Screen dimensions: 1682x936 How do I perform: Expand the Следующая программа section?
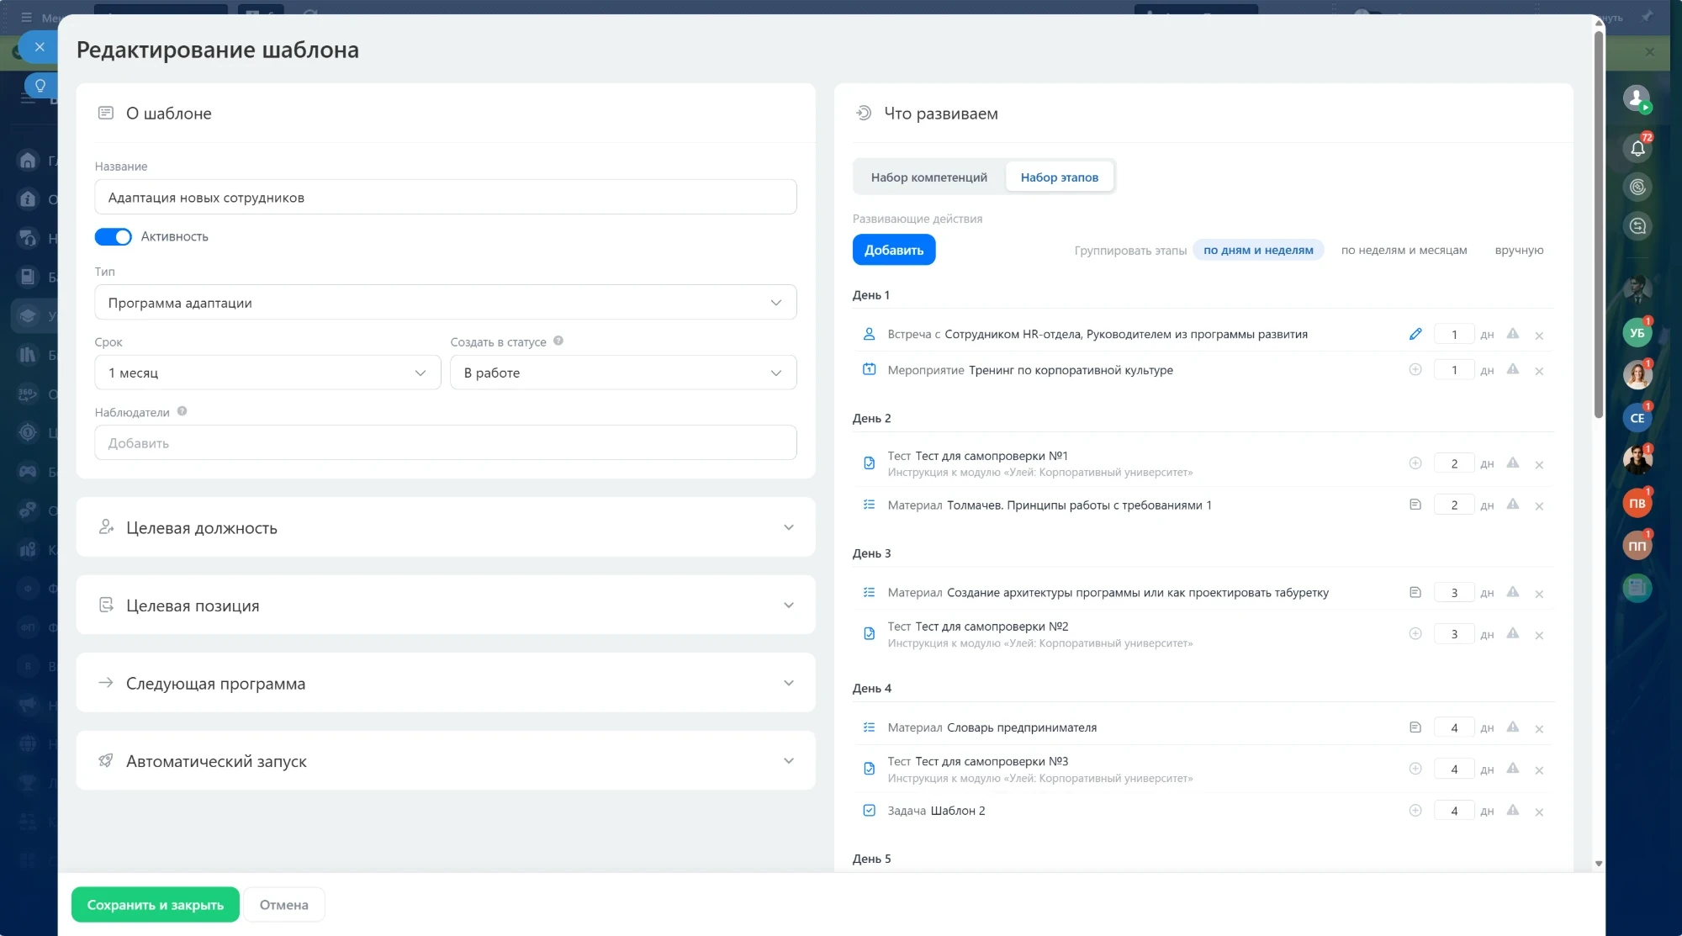(445, 683)
